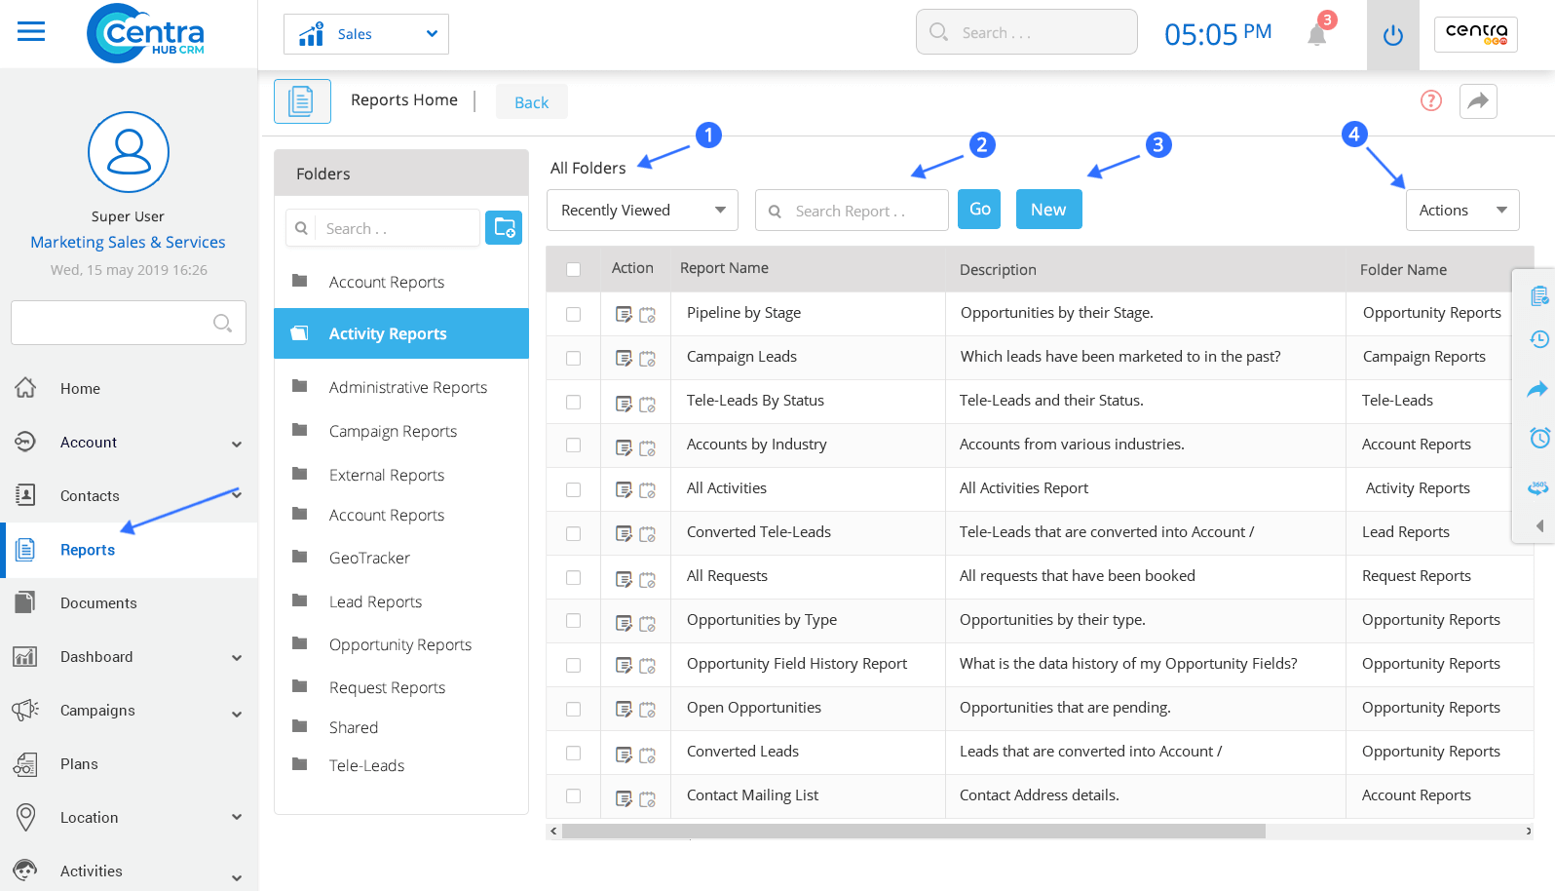Click the user profile avatar icon

[x=129, y=152]
